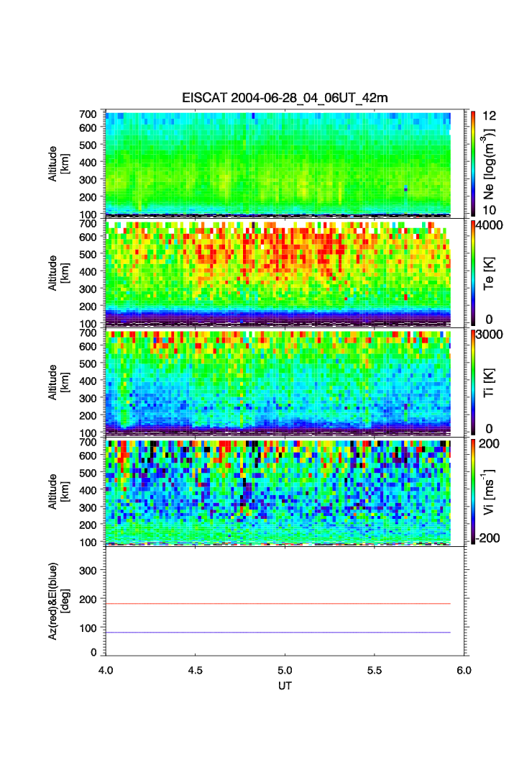Viewport: 509px width, 765px height.
Task: Click the ion temperature (Ti) heatmap panel
Action: click(278, 382)
